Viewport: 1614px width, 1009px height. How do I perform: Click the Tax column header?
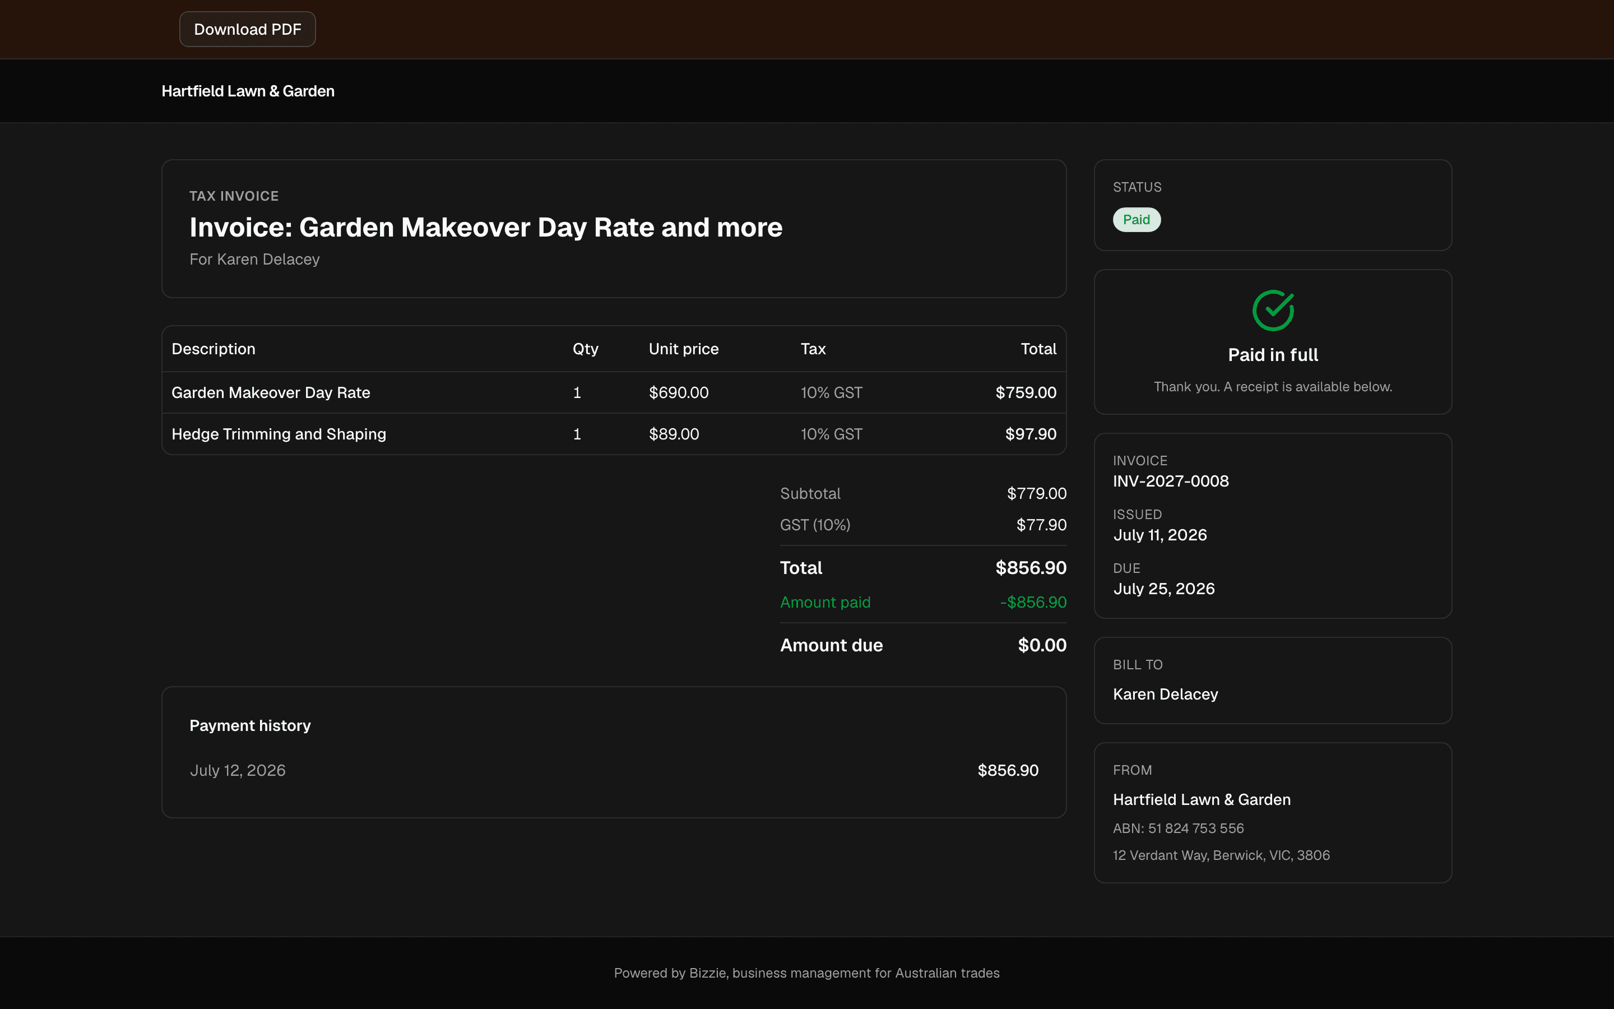(x=813, y=349)
